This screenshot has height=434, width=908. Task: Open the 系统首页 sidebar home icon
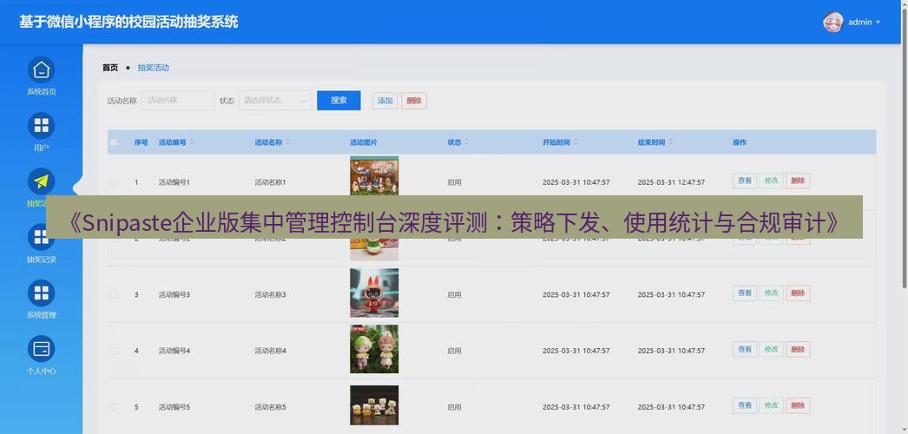click(41, 70)
